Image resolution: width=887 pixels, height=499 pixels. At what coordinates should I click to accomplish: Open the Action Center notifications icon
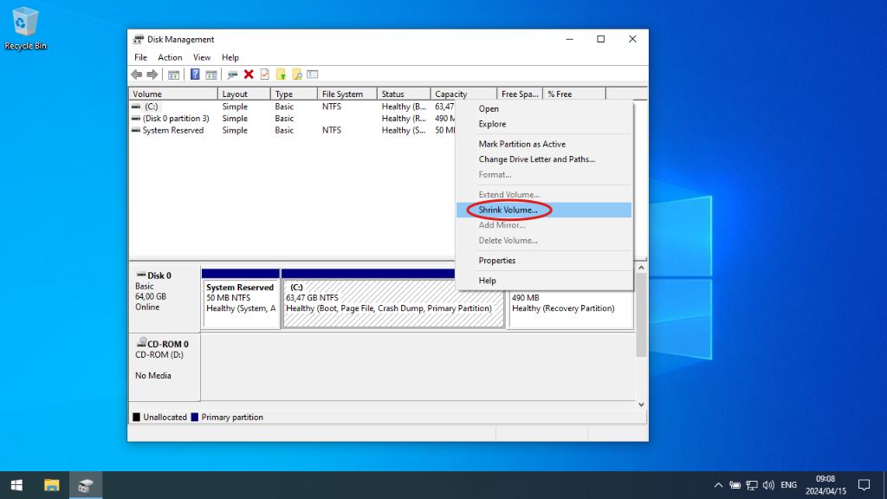(x=864, y=485)
